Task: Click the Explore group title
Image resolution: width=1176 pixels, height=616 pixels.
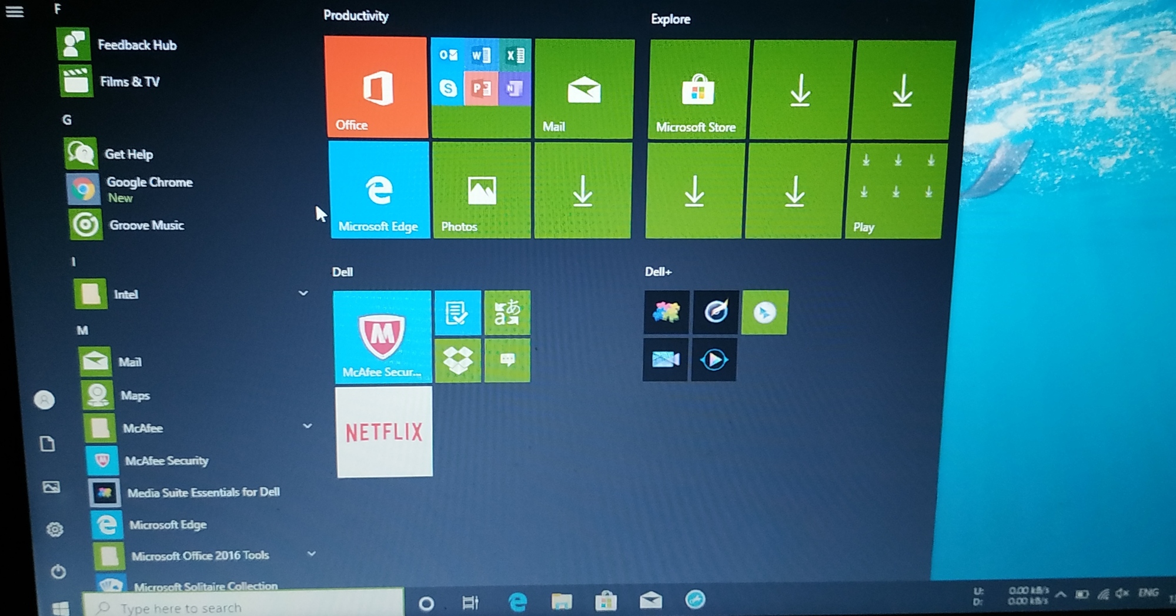Action: point(670,19)
